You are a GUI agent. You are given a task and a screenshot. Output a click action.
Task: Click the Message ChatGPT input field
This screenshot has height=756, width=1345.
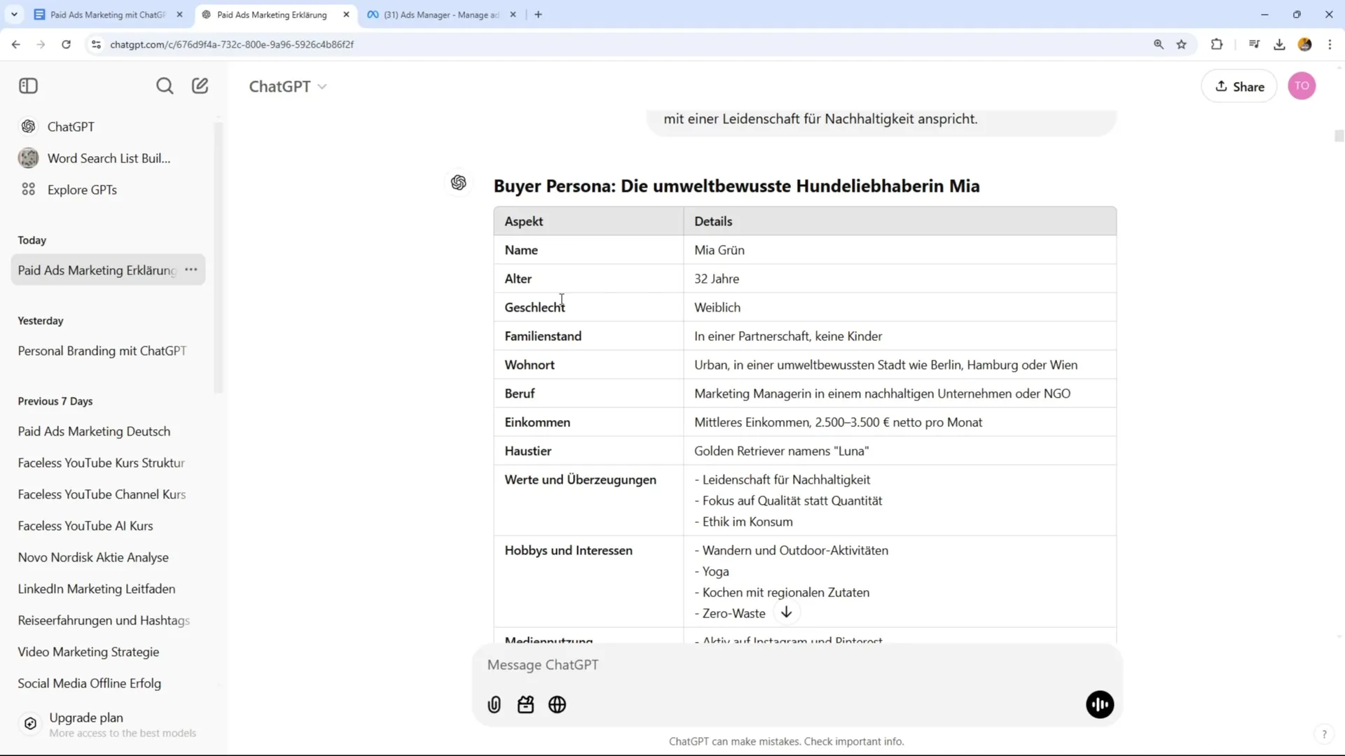point(797,665)
